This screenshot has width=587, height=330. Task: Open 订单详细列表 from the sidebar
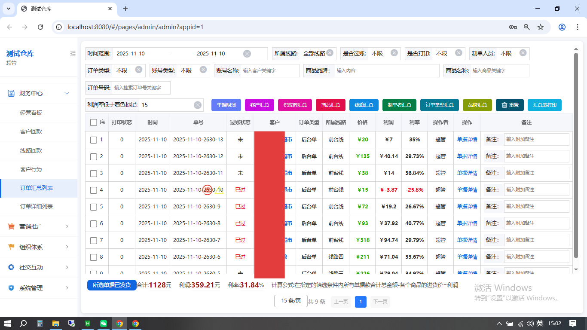coord(37,206)
